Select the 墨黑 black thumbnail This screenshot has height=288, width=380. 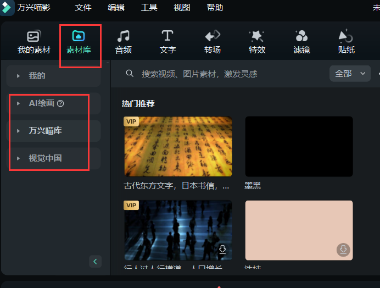pos(299,146)
